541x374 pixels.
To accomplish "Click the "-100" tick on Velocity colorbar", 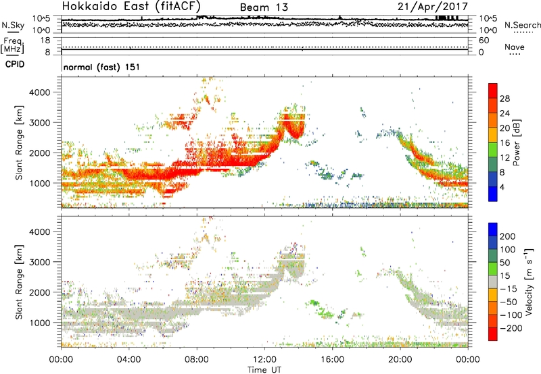I will (x=511, y=315).
